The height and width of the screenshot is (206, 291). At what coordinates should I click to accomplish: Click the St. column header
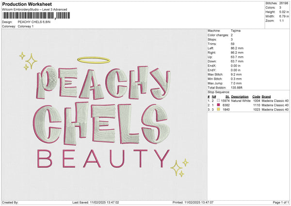[226, 96]
